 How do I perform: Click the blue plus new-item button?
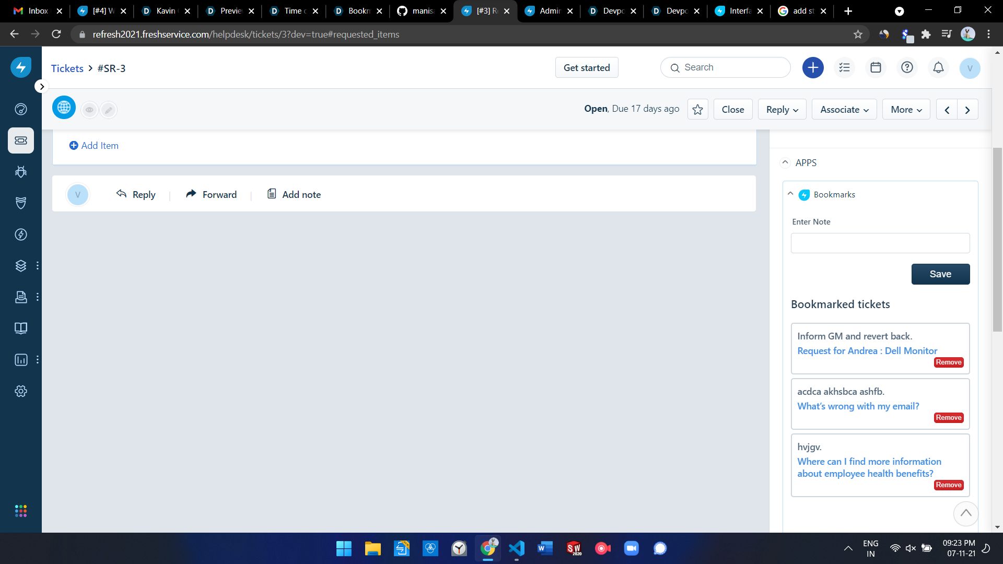pos(813,67)
